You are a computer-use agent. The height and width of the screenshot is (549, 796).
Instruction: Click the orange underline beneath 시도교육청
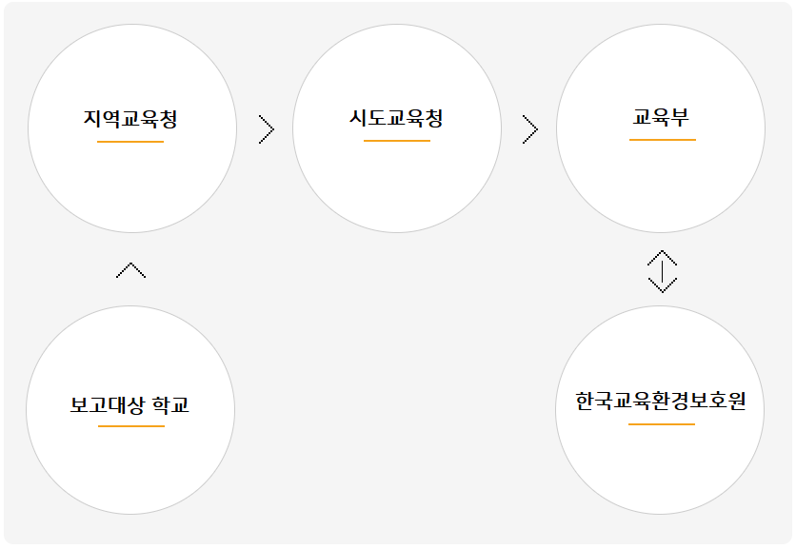click(397, 141)
